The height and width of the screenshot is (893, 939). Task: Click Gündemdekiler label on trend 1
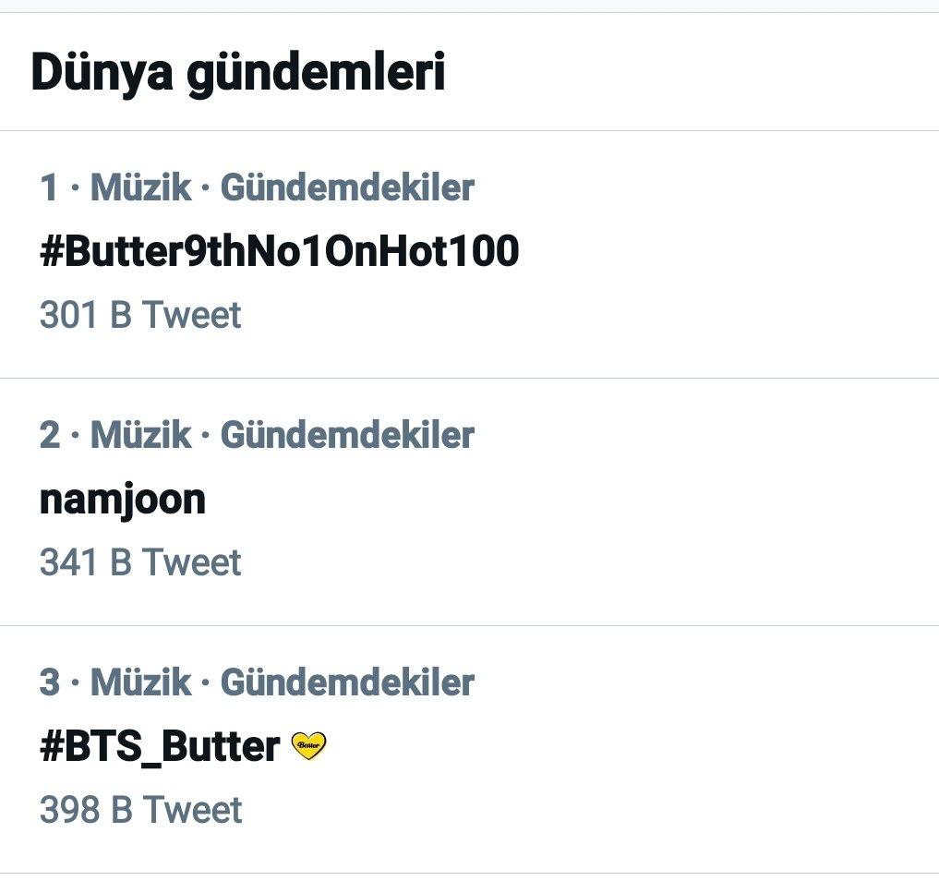(x=347, y=187)
